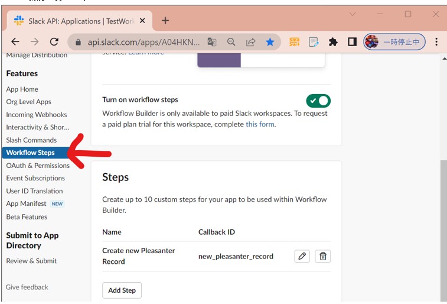This screenshot has width=447, height=304.
Task: View site info via the lock icon
Action: click(78, 42)
